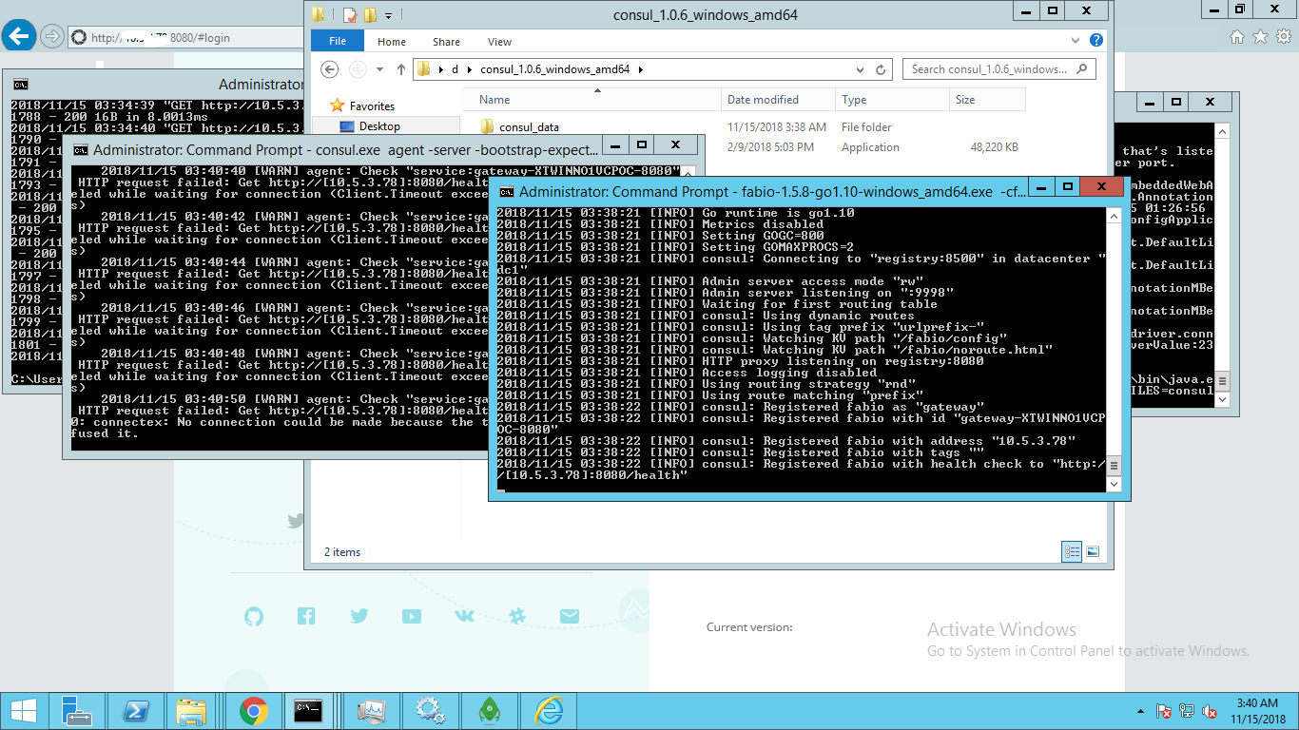Image resolution: width=1299 pixels, height=730 pixels.
Task: Open Command Prompt from the taskbar
Action: point(309,710)
